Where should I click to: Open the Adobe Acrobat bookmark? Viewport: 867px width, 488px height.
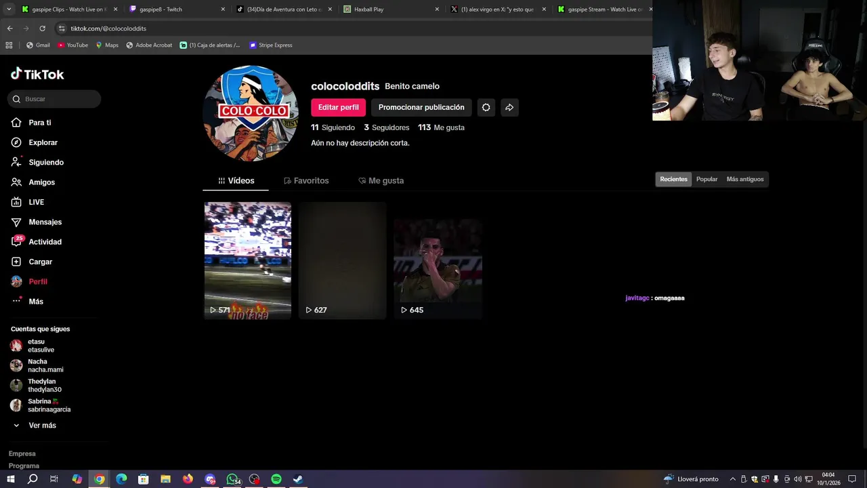(x=149, y=45)
